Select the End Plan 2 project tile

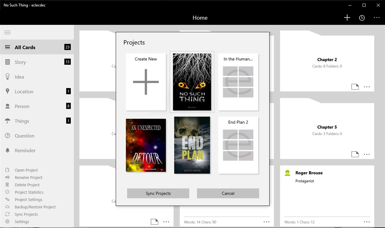click(238, 145)
